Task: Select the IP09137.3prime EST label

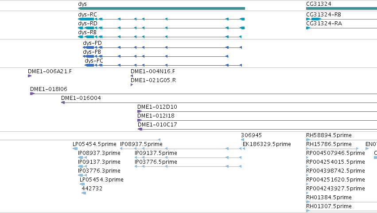Action: 99,162
